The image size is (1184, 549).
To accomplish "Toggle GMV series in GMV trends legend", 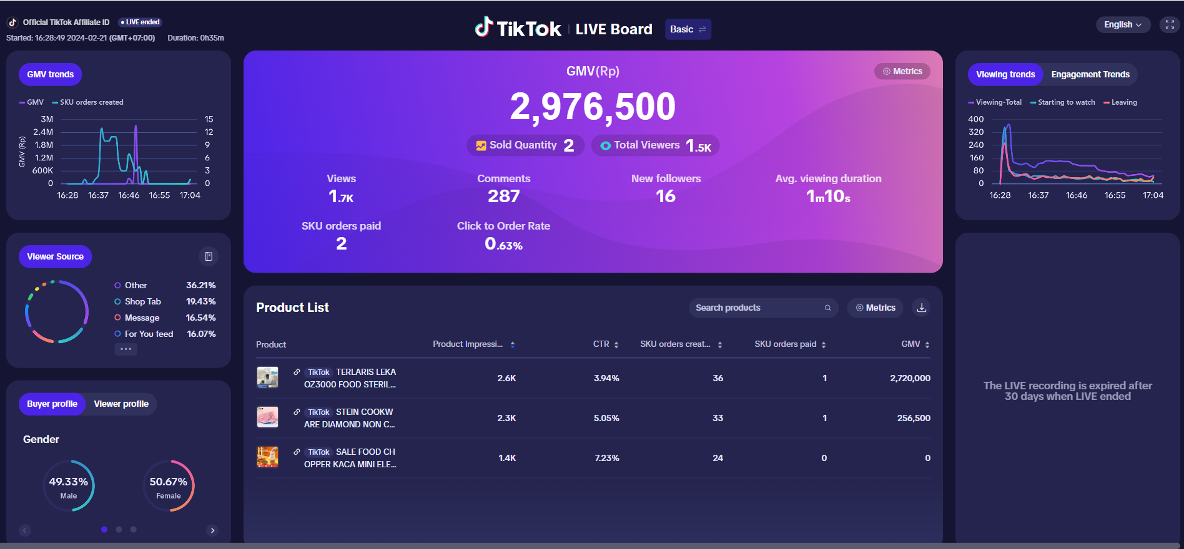I will (32, 102).
